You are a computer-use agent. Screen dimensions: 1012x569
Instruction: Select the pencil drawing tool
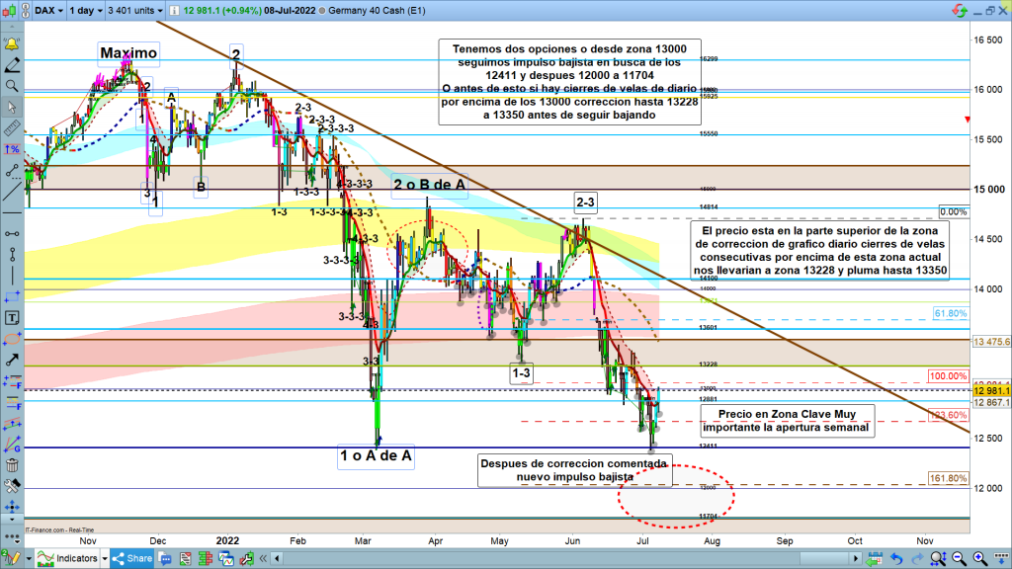[x=12, y=65]
